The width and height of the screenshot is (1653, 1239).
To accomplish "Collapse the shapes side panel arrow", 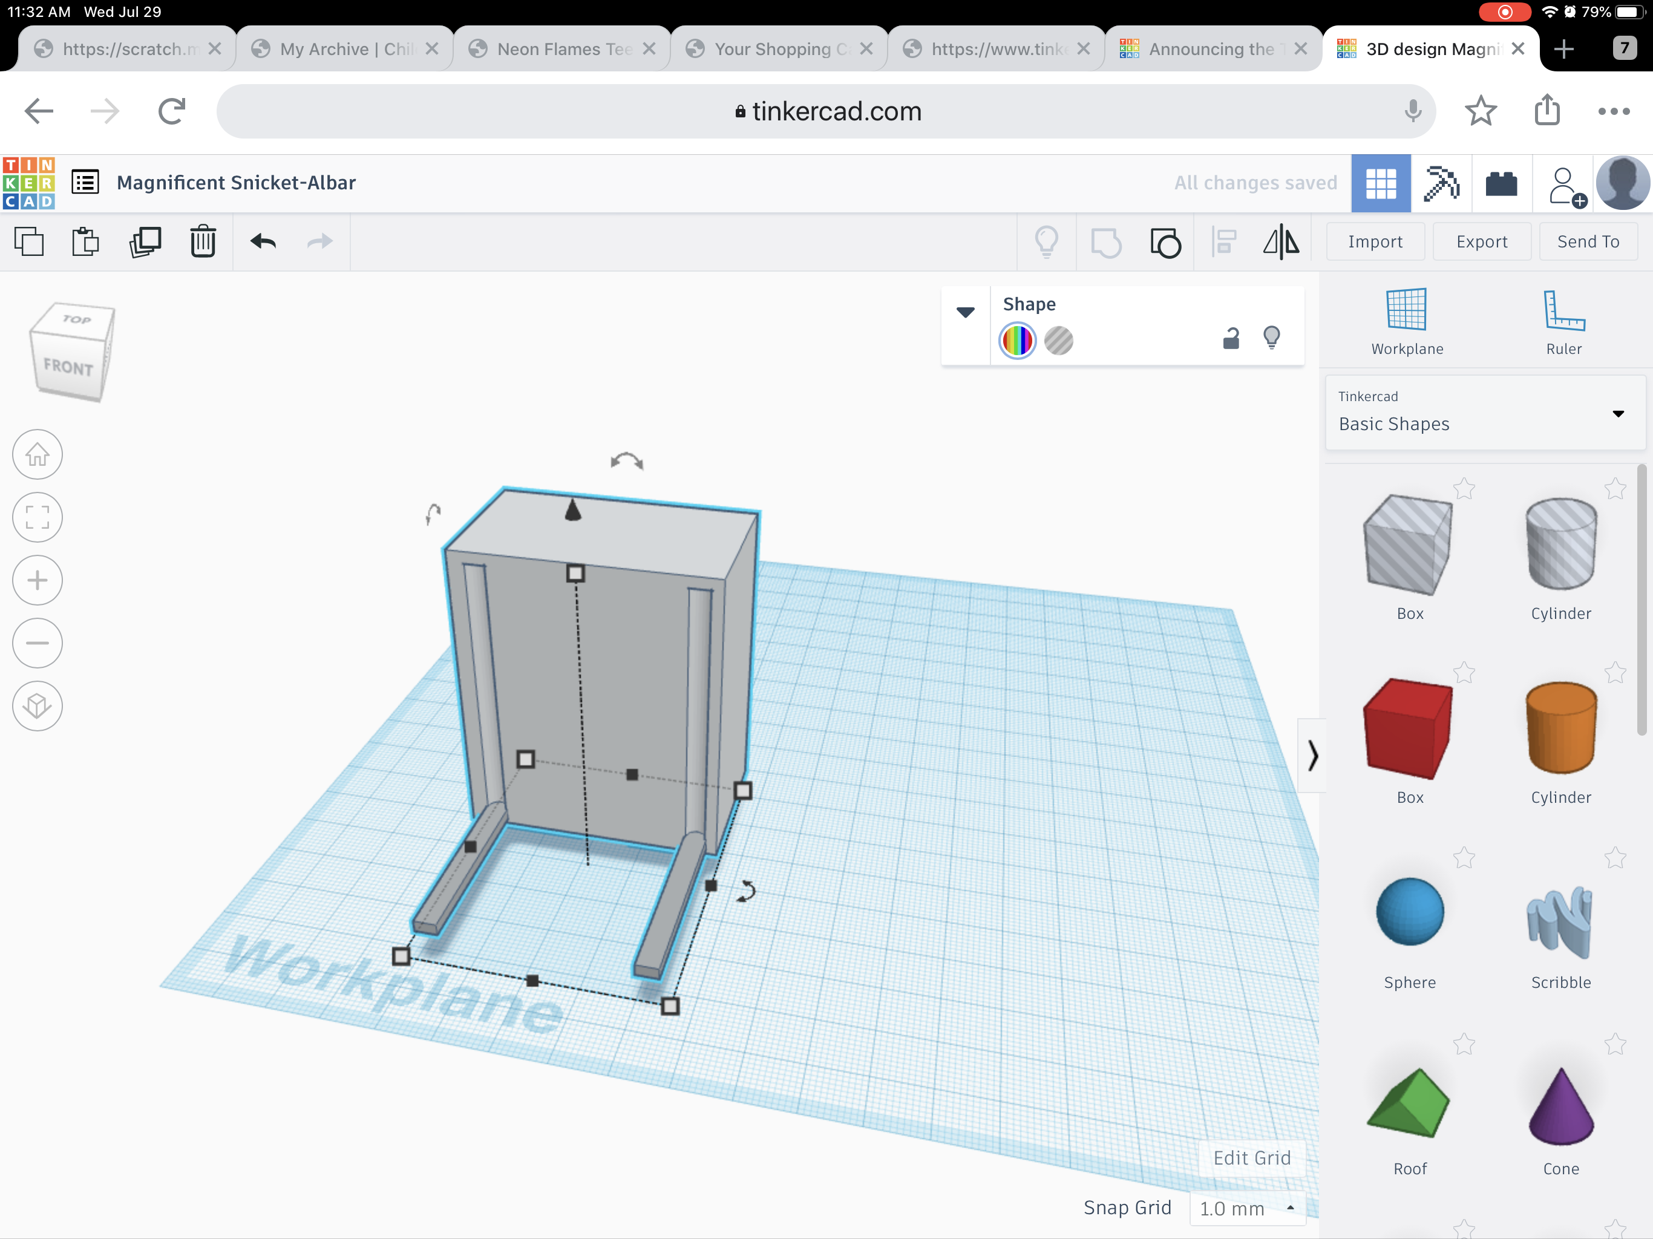I will tap(1312, 756).
